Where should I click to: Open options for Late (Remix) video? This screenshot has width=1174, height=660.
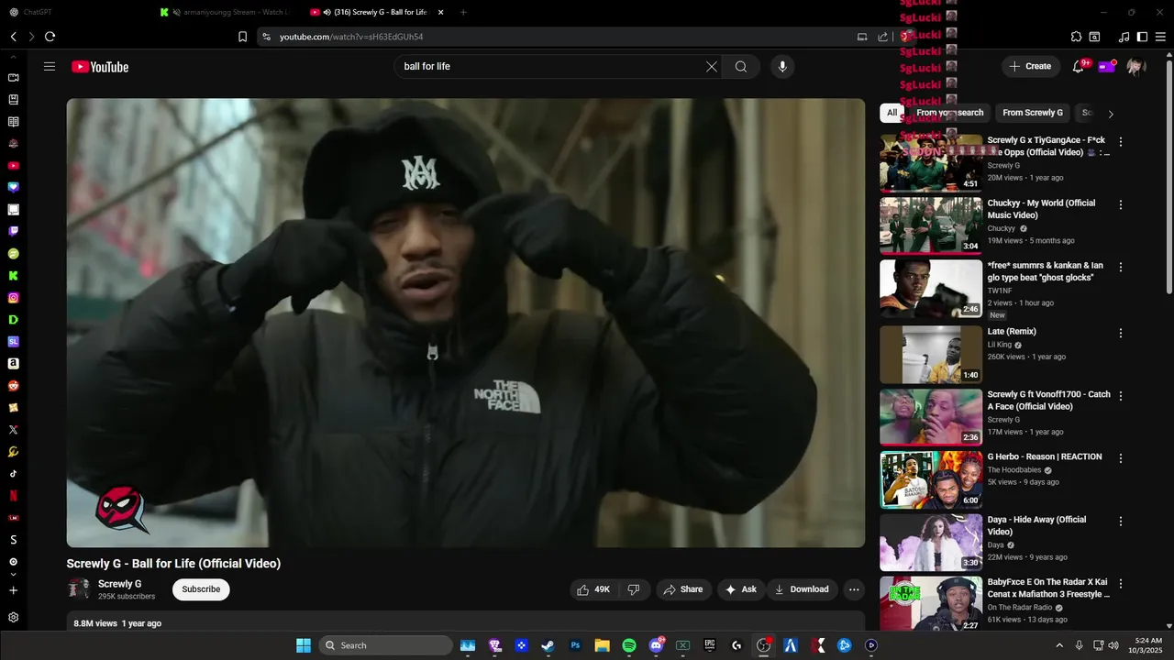pos(1120,333)
